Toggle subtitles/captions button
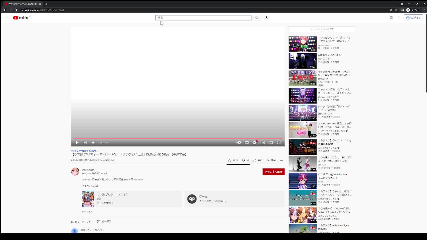The width and height of the screenshot is (427, 240). [x=247, y=142]
